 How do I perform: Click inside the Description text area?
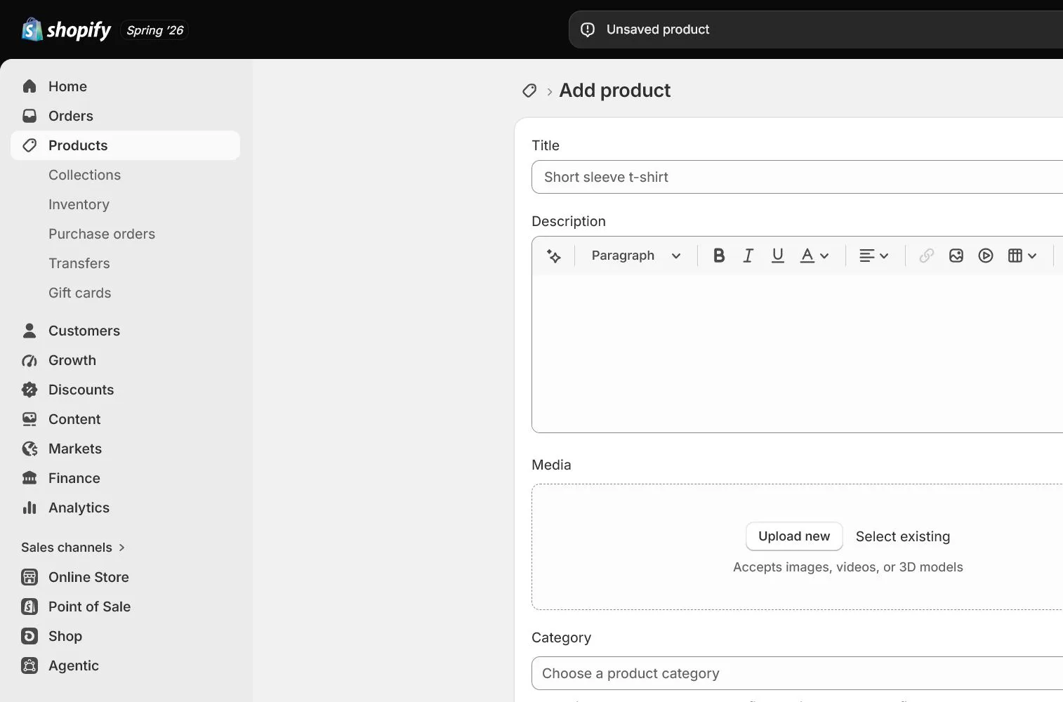[798, 353]
